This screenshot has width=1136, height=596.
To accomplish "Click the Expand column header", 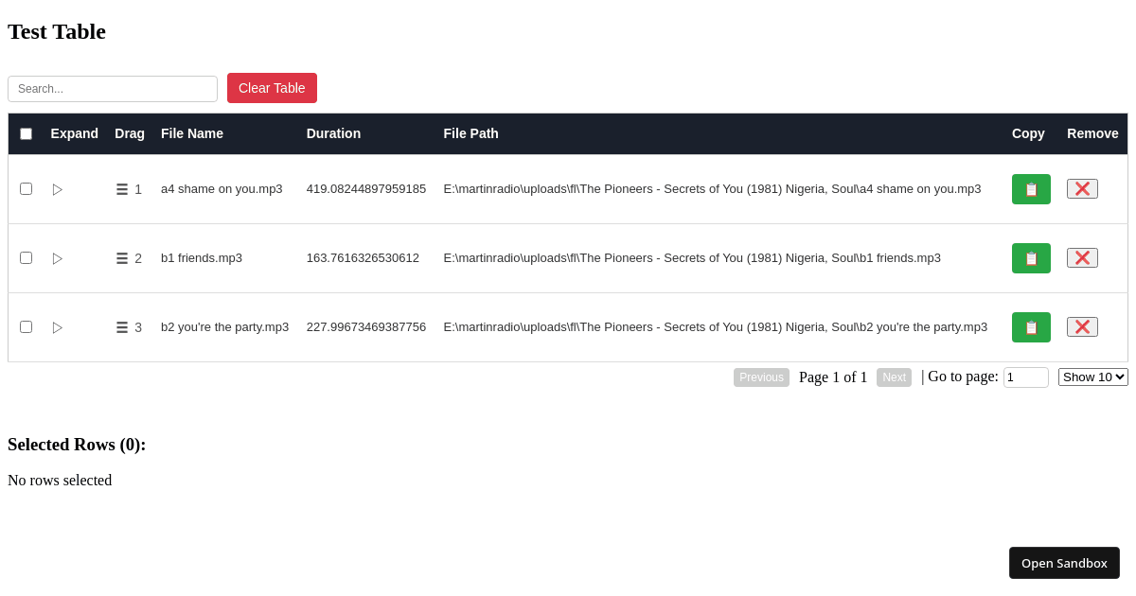I will 75,133.
